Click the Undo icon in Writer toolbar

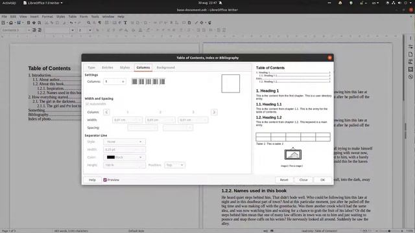71,23
